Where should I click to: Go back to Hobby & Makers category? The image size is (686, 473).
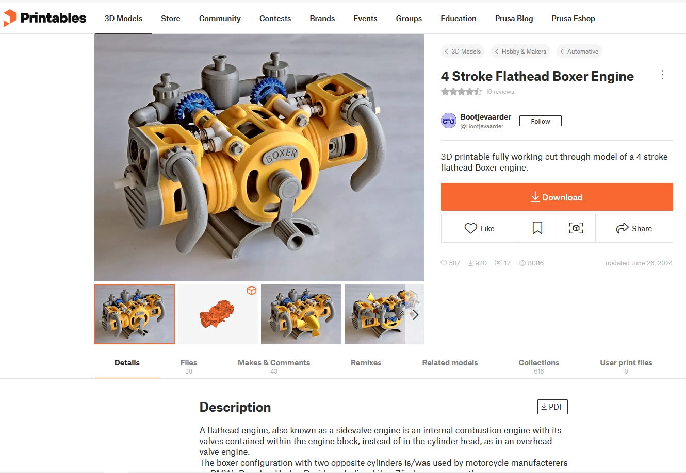coord(520,52)
